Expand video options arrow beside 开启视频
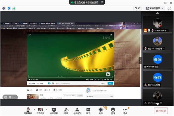 46,110
